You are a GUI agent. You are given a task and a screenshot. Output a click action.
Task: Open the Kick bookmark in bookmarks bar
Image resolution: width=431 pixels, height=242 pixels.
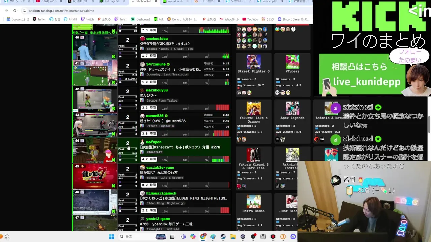[159, 19]
